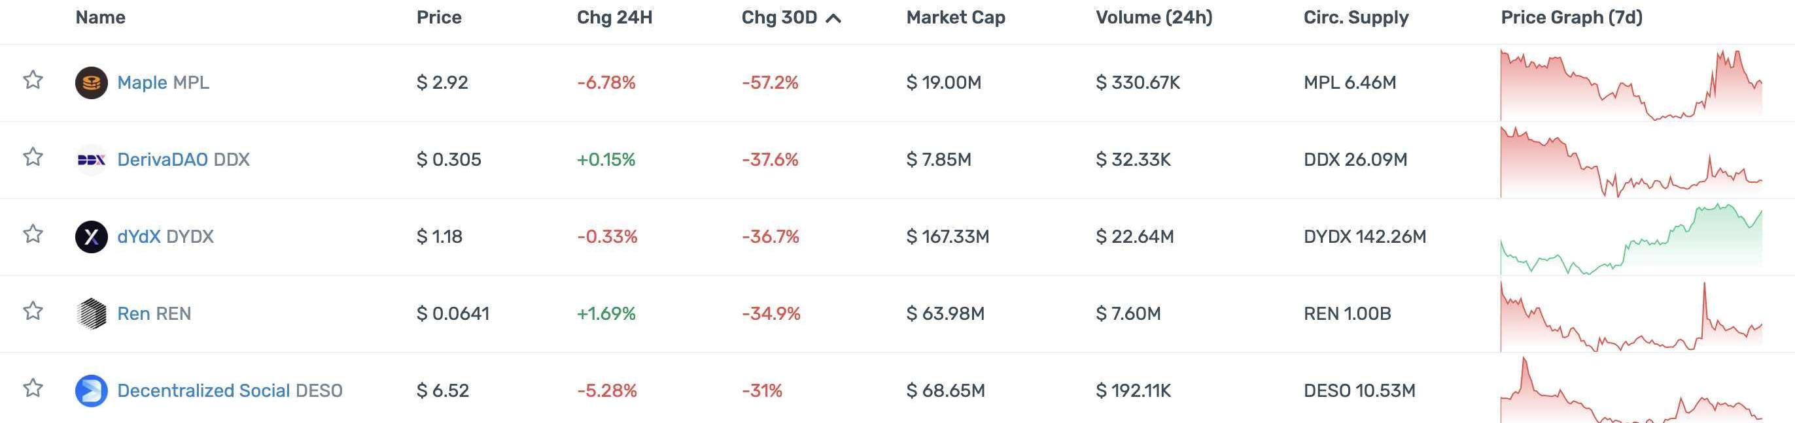
Task: Click the Decentralized Social logo icon
Action: tap(92, 390)
